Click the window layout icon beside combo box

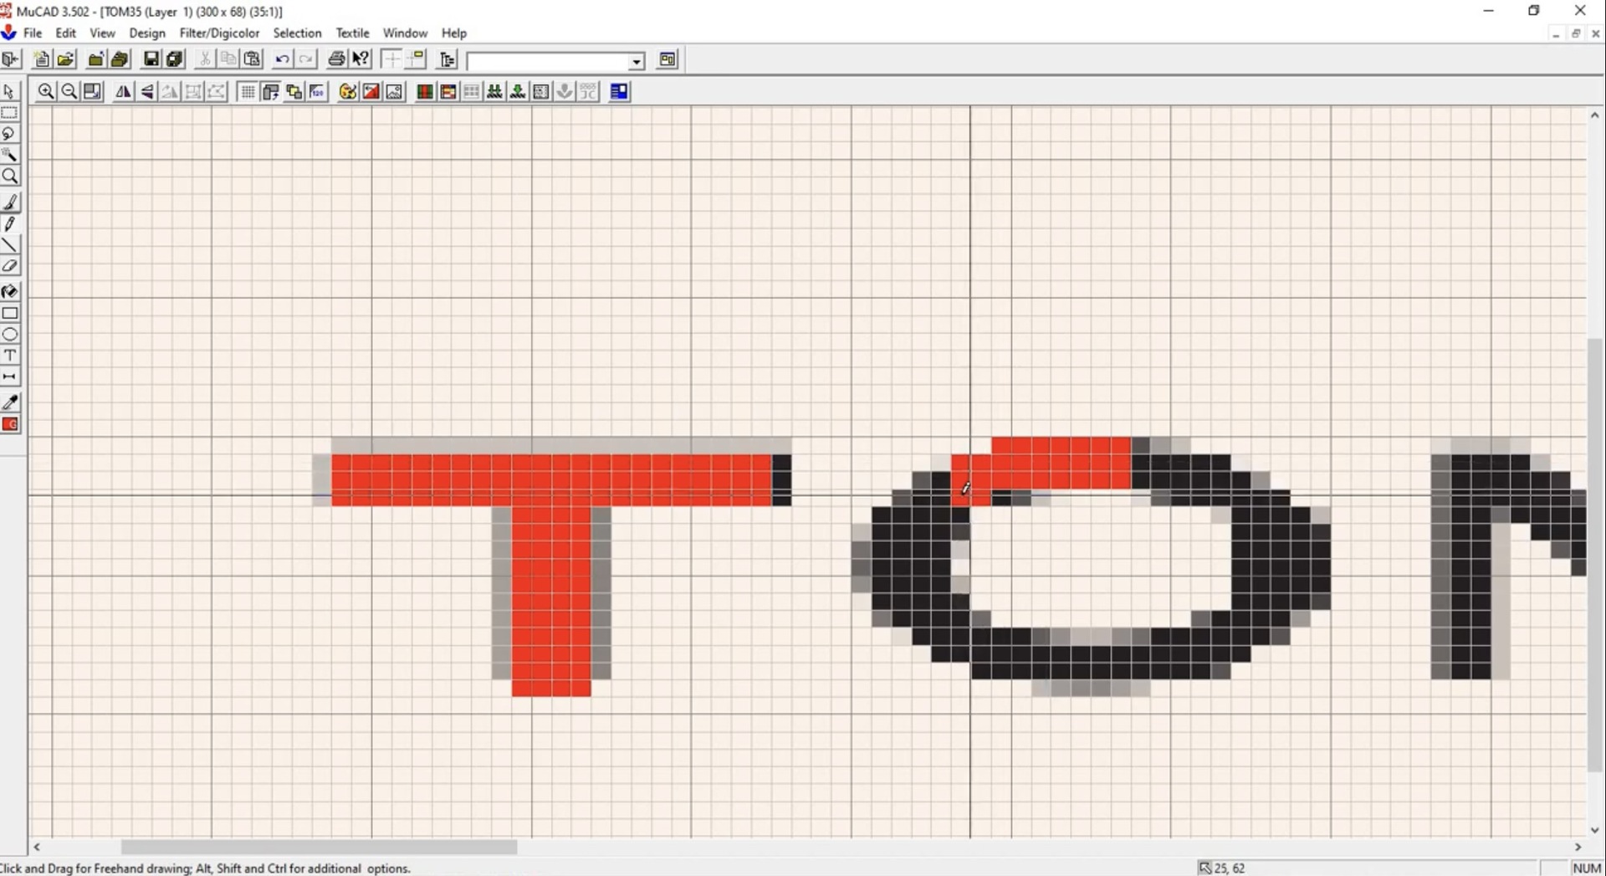click(667, 59)
